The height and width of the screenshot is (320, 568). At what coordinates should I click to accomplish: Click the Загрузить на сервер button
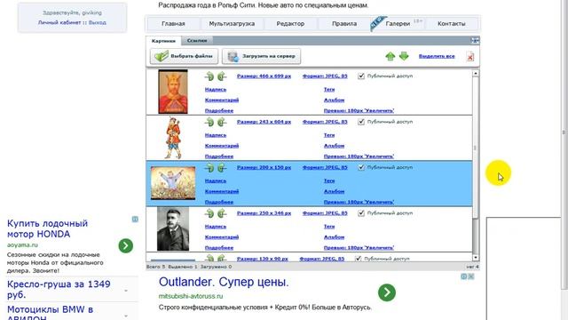pyautogui.click(x=261, y=56)
